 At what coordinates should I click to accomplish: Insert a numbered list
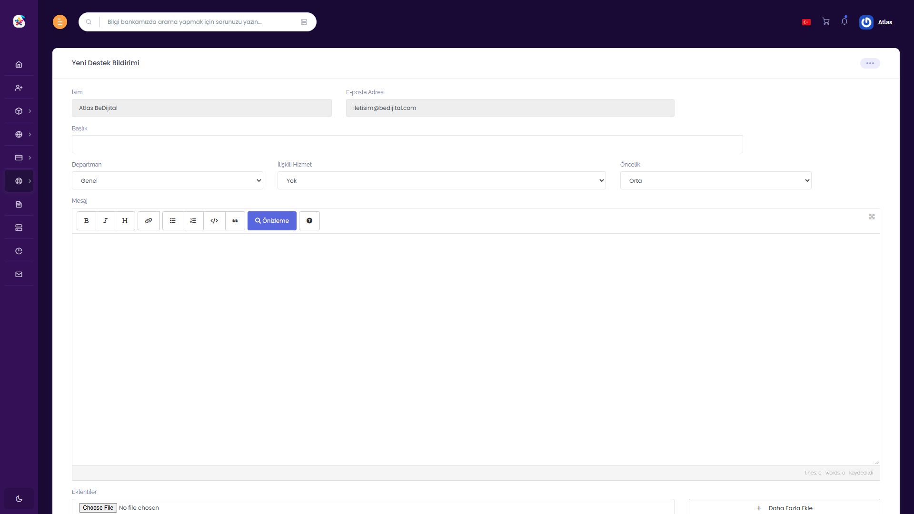click(x=193, y=221)
